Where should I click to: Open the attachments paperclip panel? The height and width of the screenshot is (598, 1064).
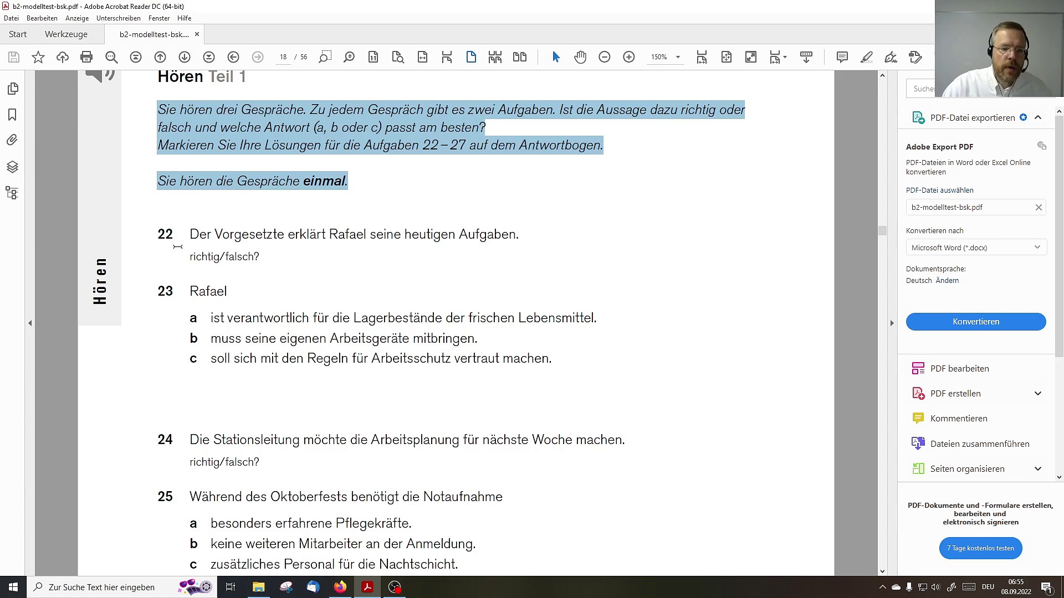[x=12, y=140]
